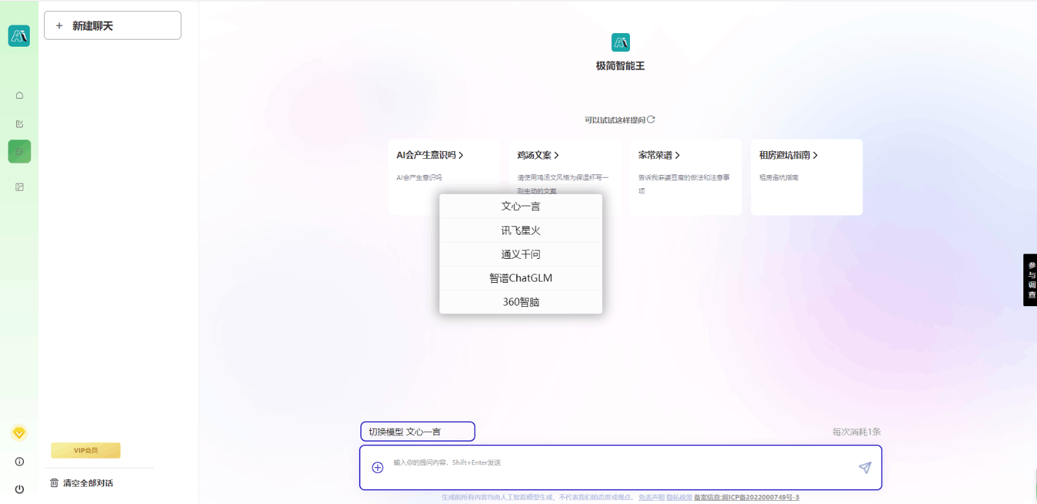This screenshot has height=504, width=1037.
Task: Choose 文心一言 from the model list
Action: pyautogui.click(x=520, y=206)
